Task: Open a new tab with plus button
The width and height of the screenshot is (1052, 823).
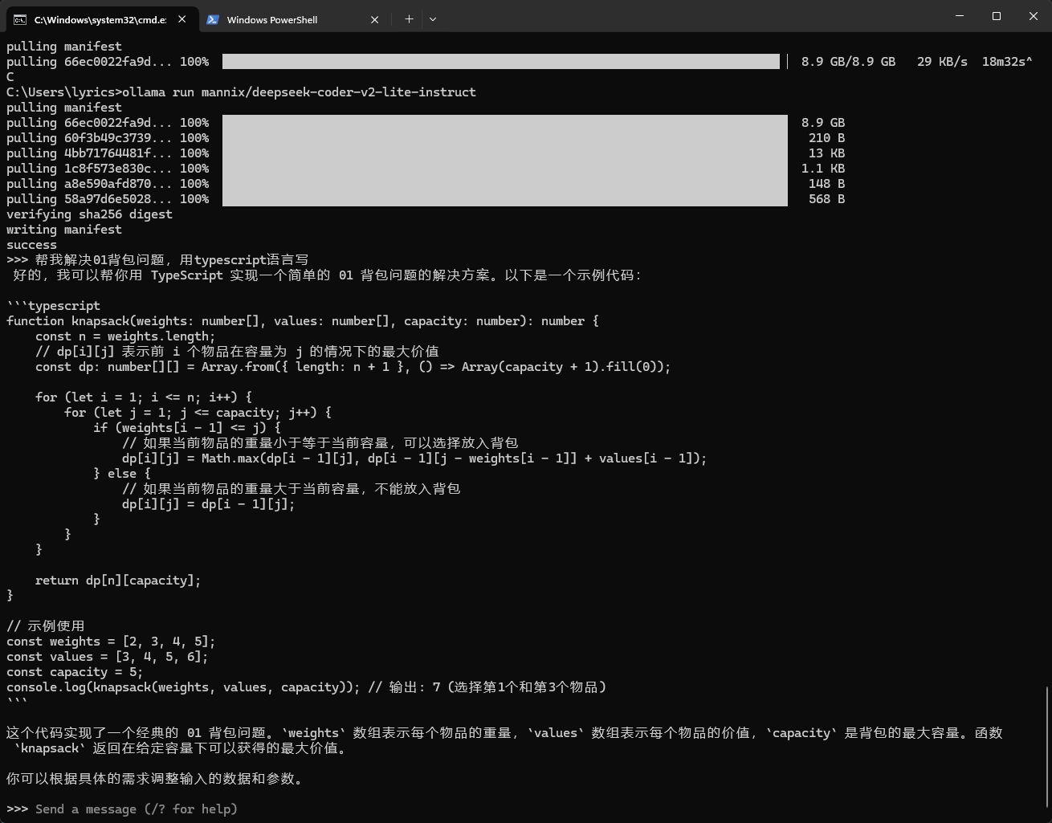Action: [x=409, y=19]
